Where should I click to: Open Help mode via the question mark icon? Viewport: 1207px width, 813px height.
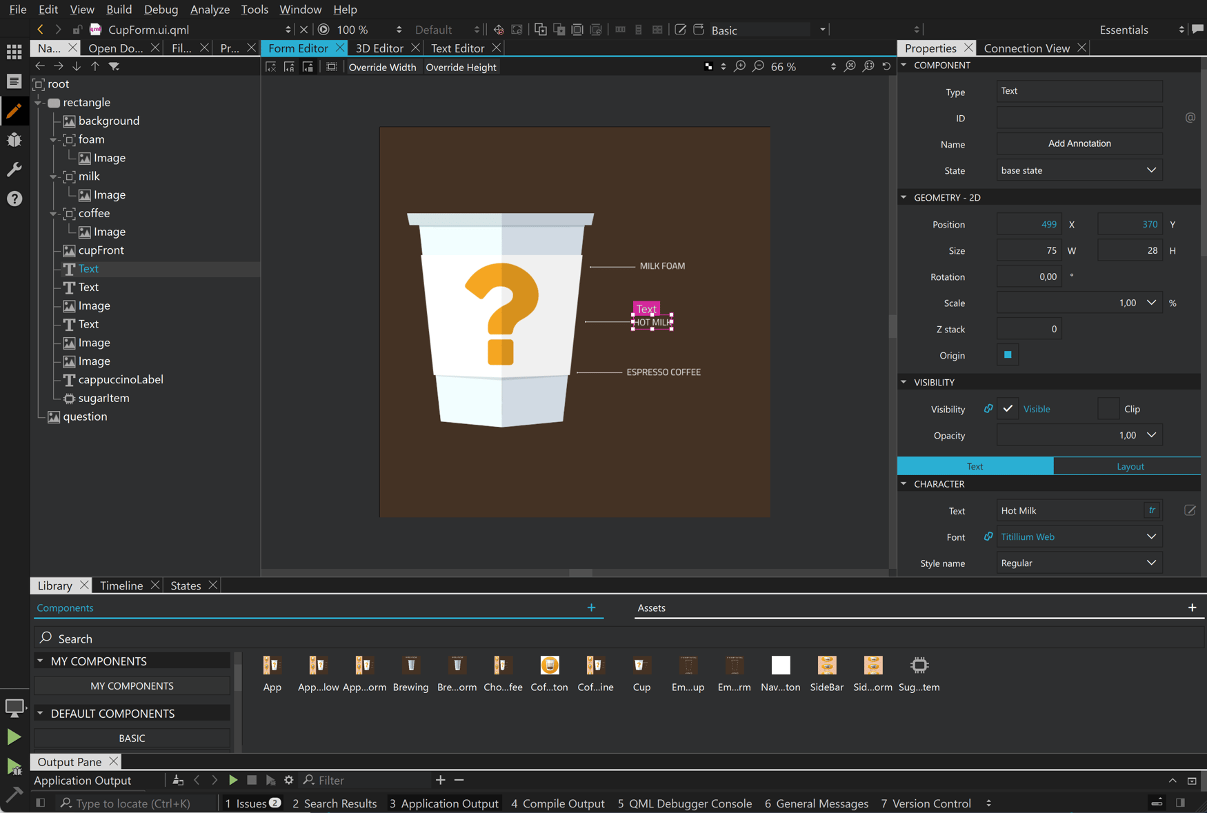[x=14, y=199]
